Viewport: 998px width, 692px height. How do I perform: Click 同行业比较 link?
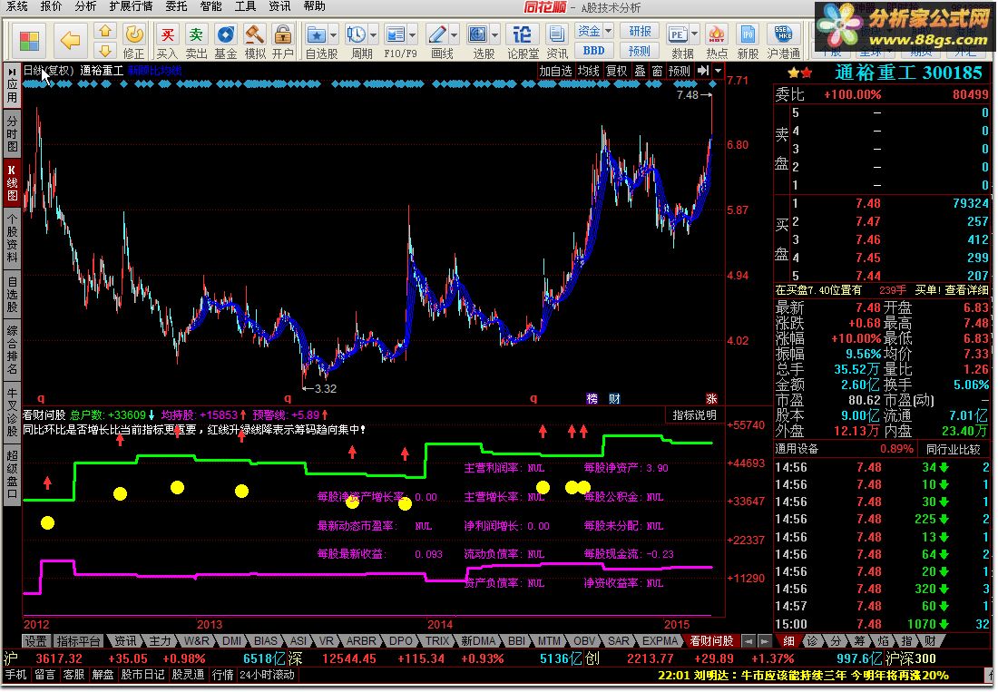[x=953, y=449]
